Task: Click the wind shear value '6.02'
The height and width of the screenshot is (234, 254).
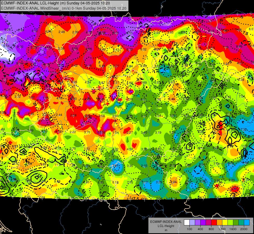Action: point(143,49)
